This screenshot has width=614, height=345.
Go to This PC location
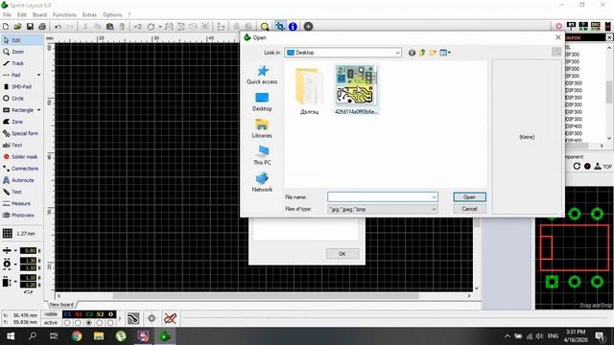click(262, 155)
